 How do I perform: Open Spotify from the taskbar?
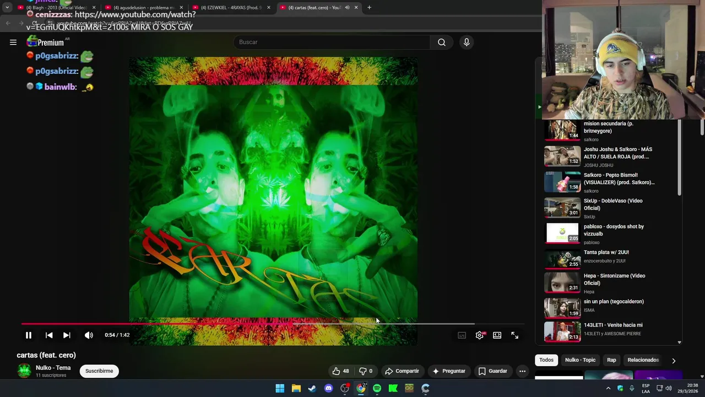pos(377,388)
